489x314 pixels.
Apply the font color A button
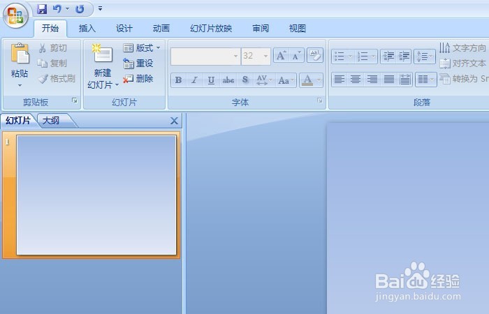tap(307, 80)
